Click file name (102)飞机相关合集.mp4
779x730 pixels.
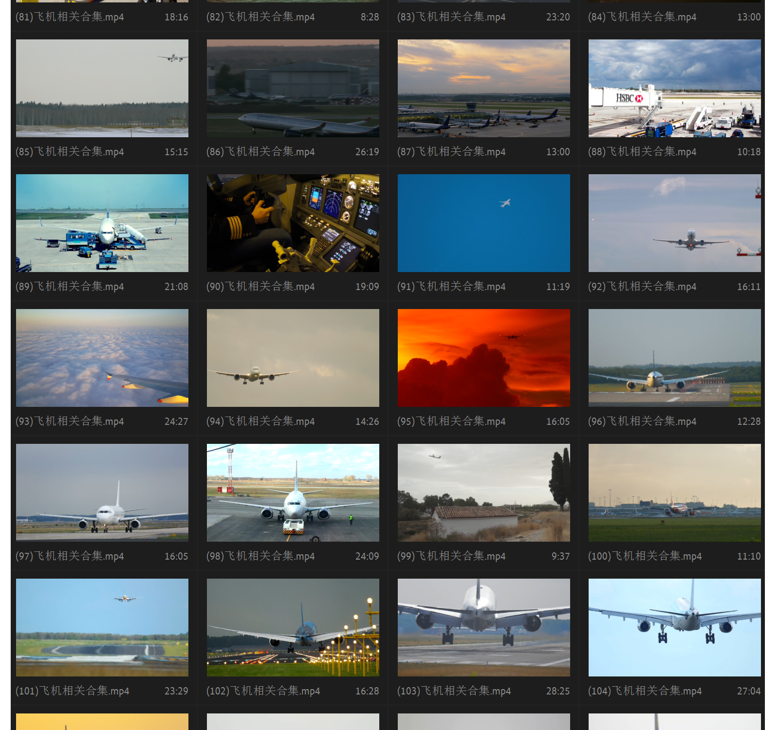click(x=263, y=691)
